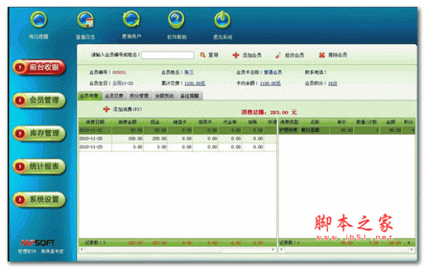Sort by the 消费金额 column header
The image size is (425, 269).
pos(127,122)
